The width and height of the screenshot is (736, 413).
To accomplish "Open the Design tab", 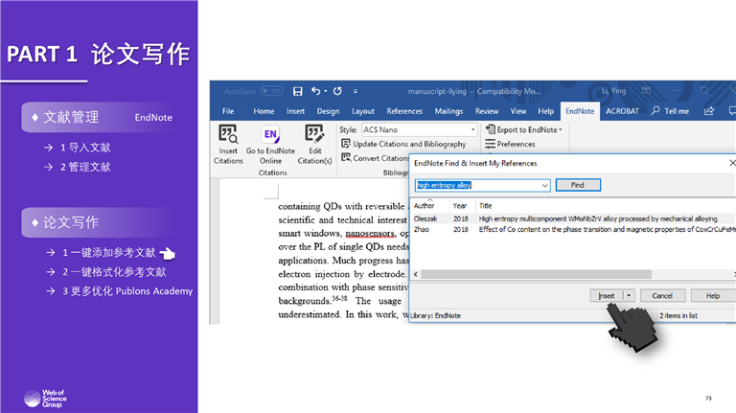I will click(x=328, y=111).
